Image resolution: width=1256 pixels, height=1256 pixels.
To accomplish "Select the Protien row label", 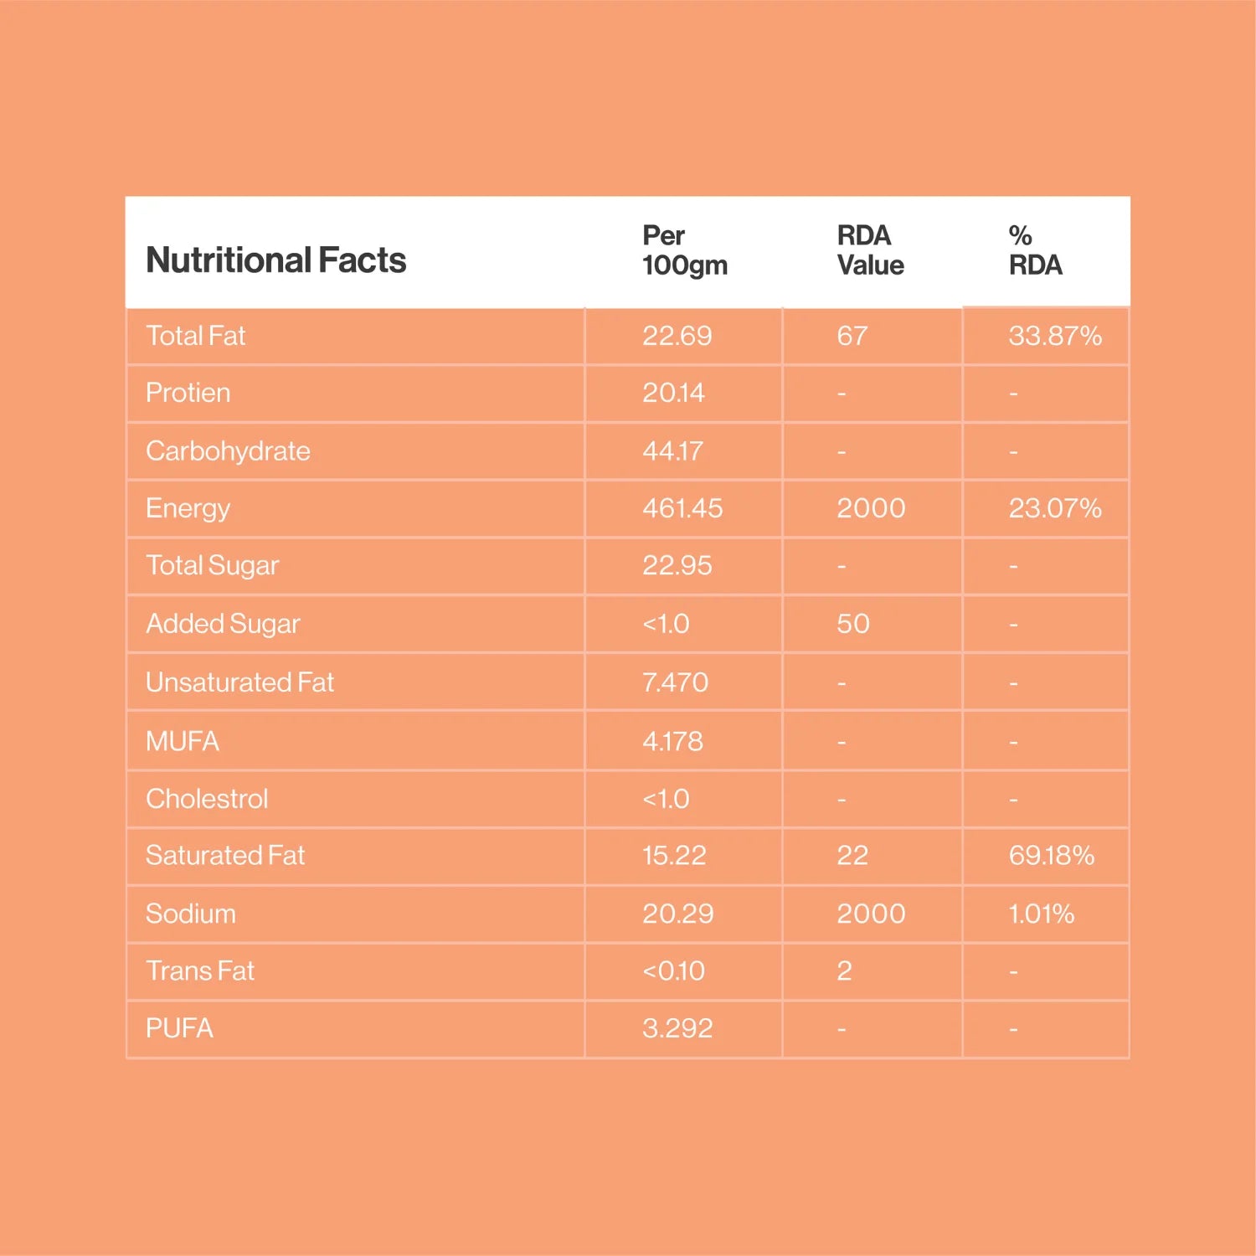I will click(188, 393).
